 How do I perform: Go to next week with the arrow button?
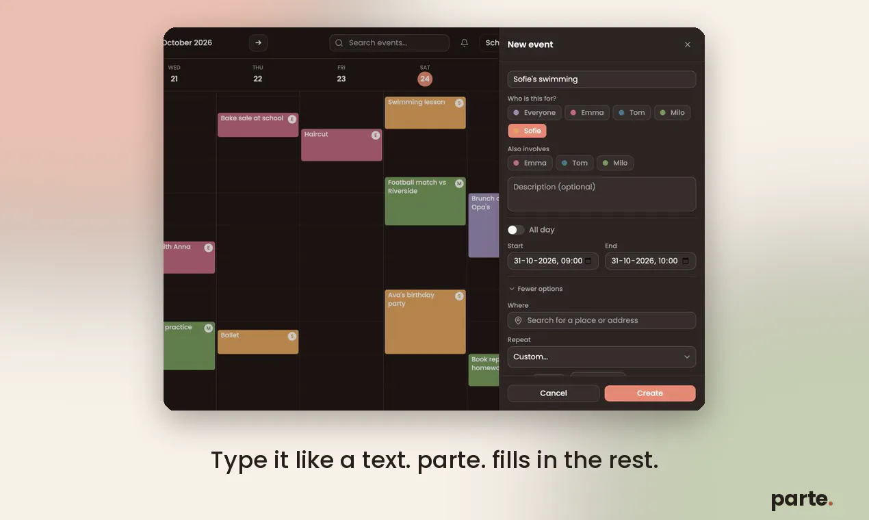tap(258, 42)
